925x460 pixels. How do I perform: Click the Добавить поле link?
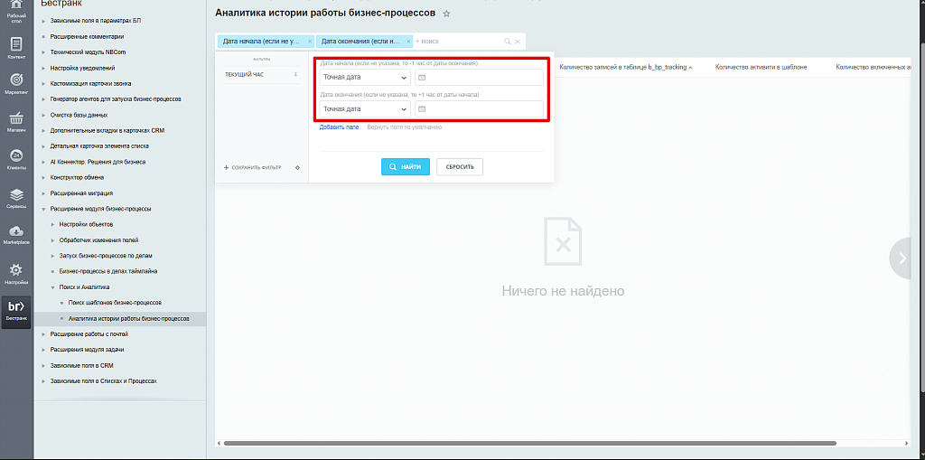[x=340, y=127]
